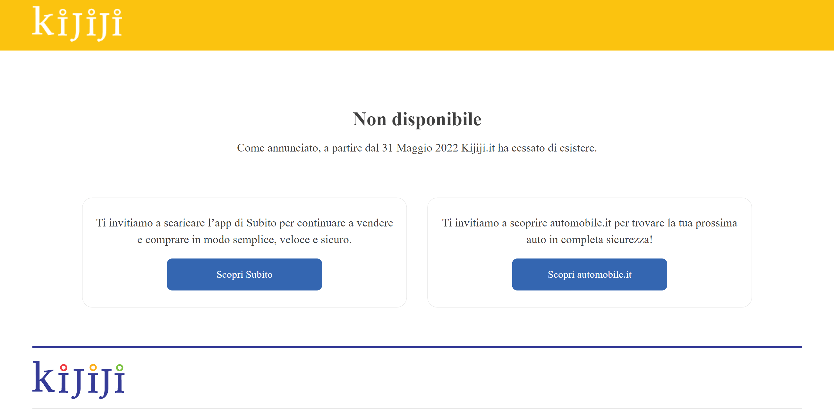
Task: Click the colored Kijiji logo in footer
Action: (x=78, y=380)
